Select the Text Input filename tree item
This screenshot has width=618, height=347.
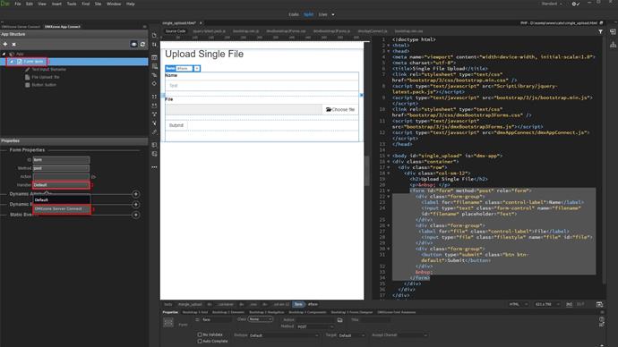46,69
